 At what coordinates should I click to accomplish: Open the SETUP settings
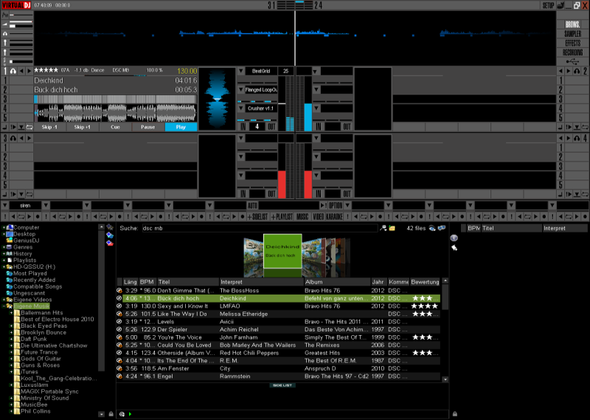(548, 5)
